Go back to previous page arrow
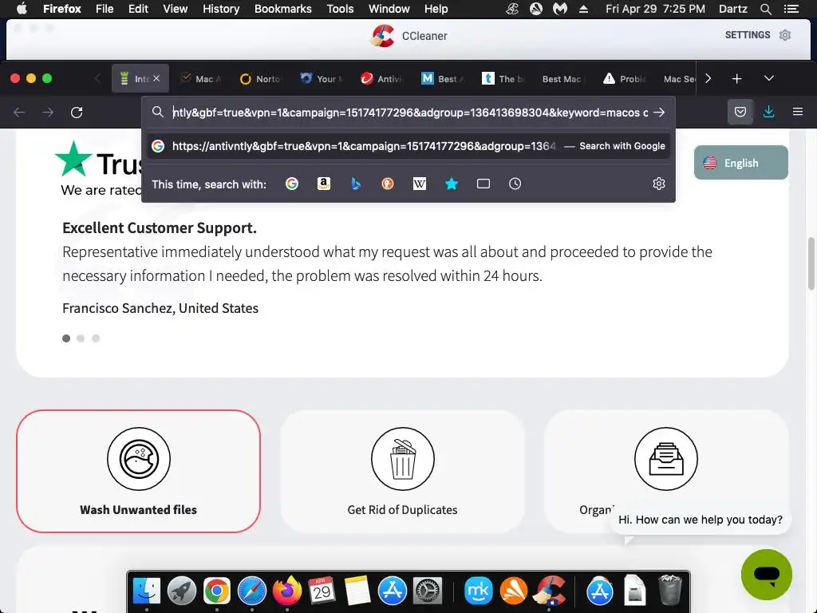Viewport: 817px width, 613px height. coord(19,113)
